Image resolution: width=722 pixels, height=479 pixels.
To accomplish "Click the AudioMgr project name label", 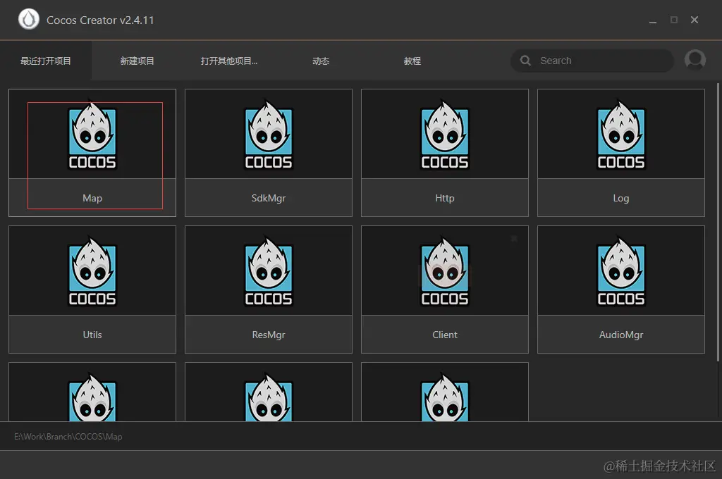I will (x=621, y=335).
